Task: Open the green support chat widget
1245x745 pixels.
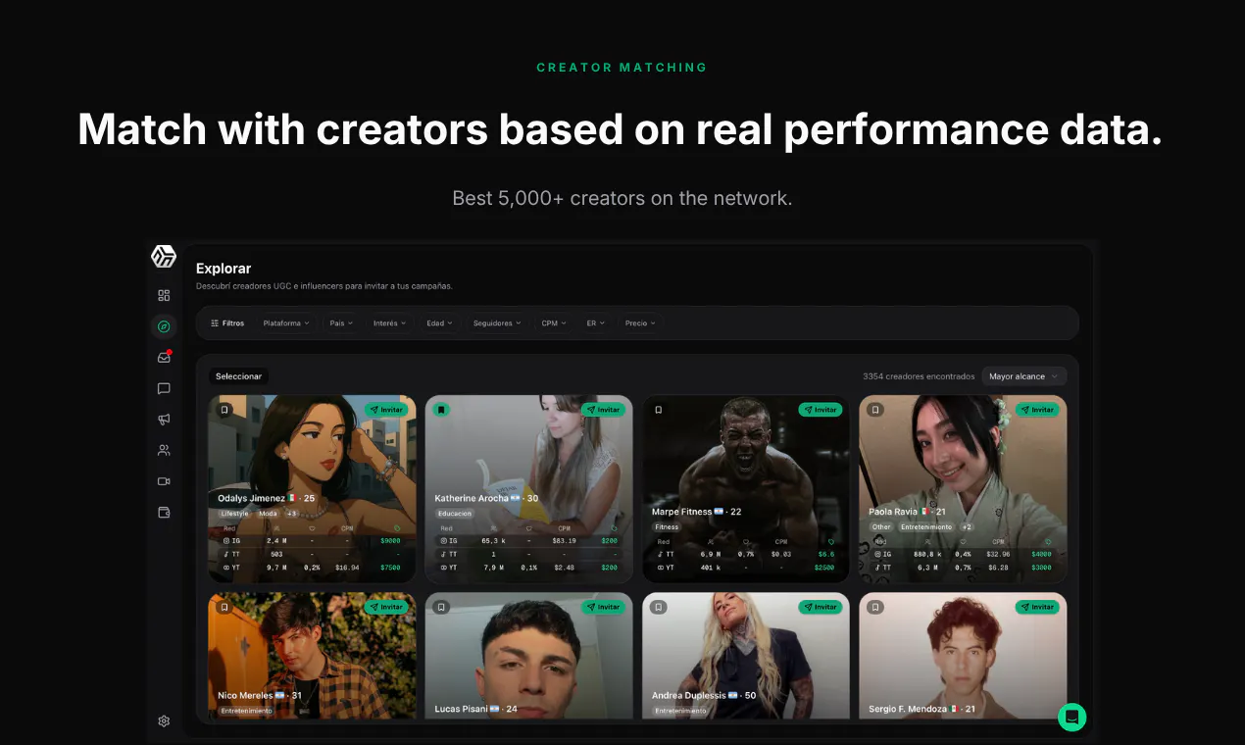Action: click(1071, 717)
